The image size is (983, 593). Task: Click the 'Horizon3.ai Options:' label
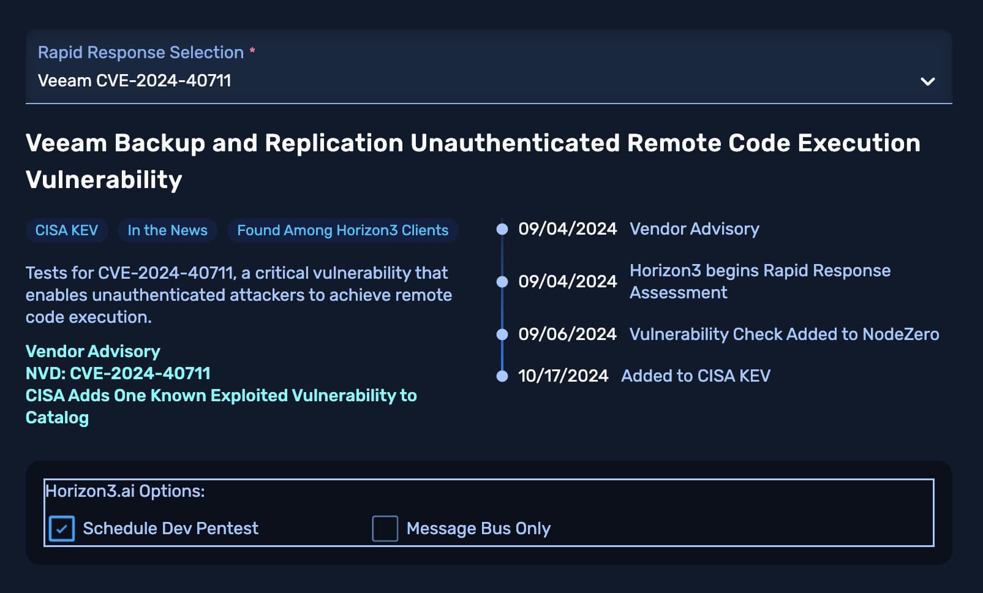[x=125, y=491]
